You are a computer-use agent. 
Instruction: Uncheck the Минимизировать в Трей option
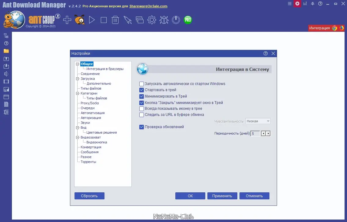point(142,96)
